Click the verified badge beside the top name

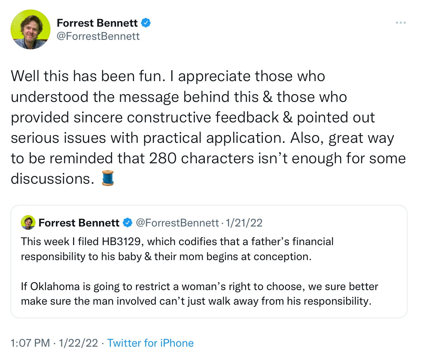(146, 23)
